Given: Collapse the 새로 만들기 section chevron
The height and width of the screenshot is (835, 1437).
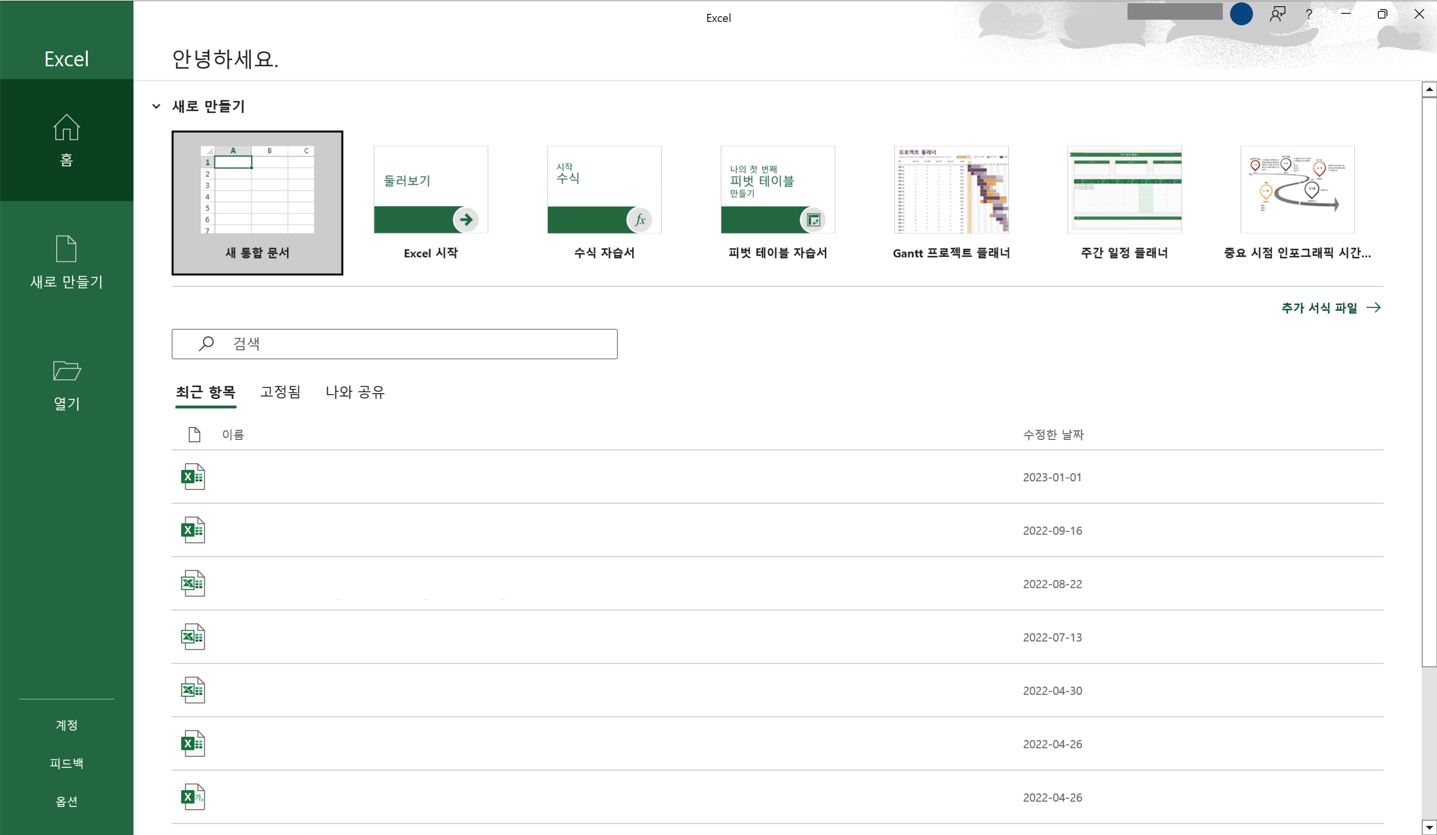Looking at the screenshot, I should click(x=156, y=107).
